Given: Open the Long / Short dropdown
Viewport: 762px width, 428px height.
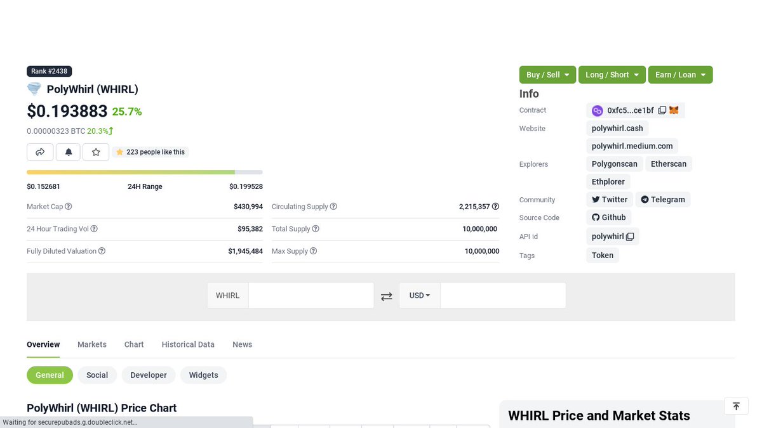Looking at the screenshot, I should pos(612,75).
